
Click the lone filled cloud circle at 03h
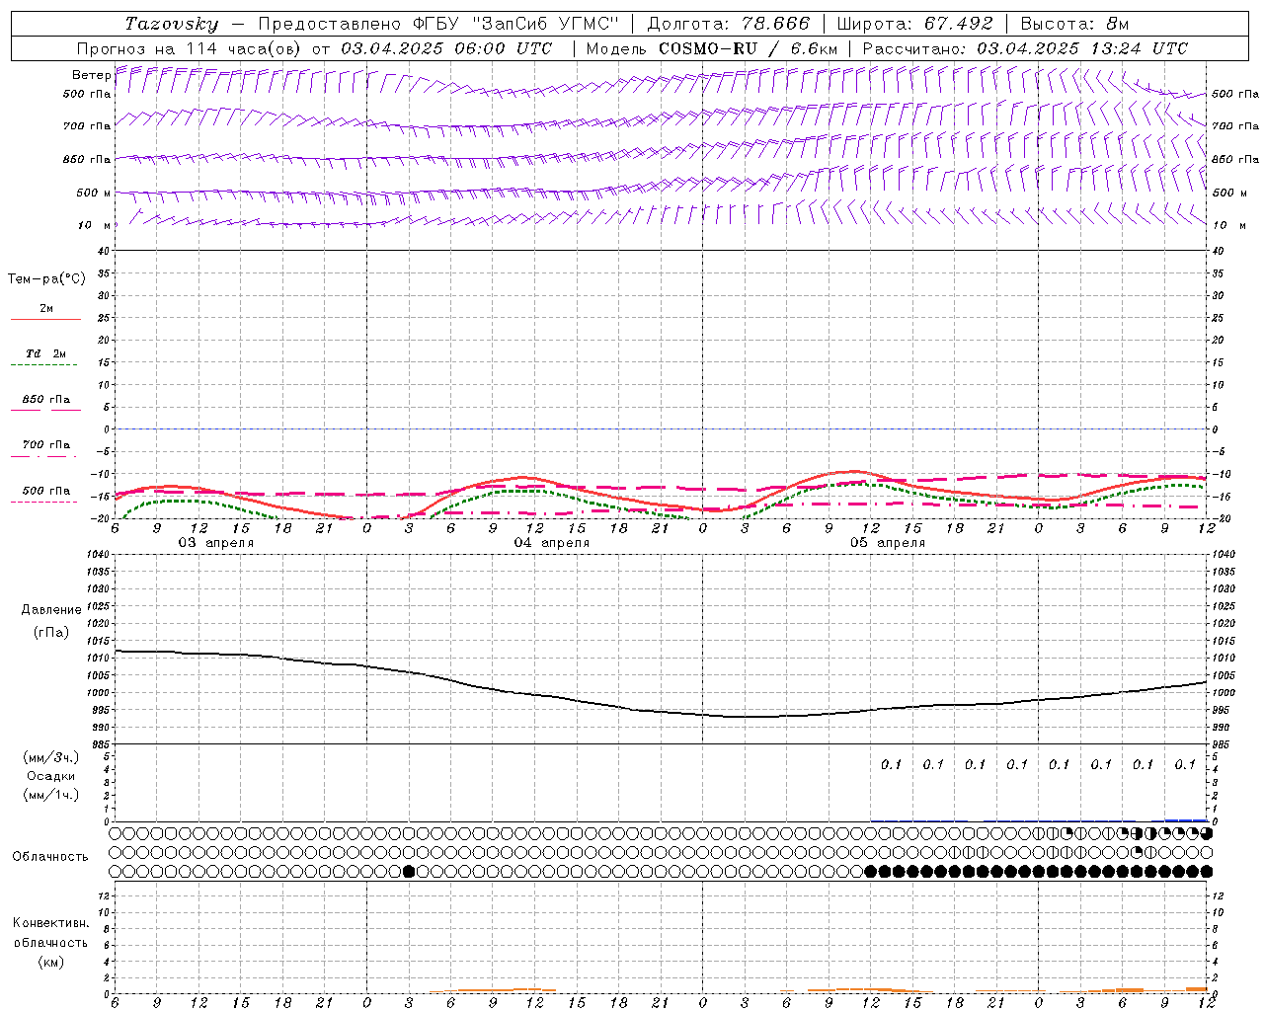click(x=409, y=871)
